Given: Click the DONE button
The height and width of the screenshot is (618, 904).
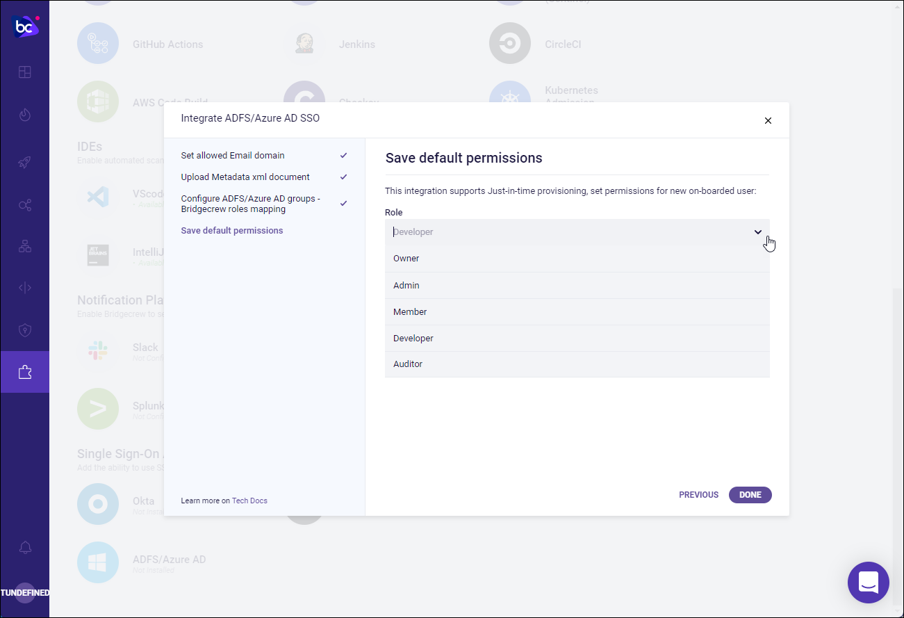Looking at the screenshot, I should pos(750,495).
